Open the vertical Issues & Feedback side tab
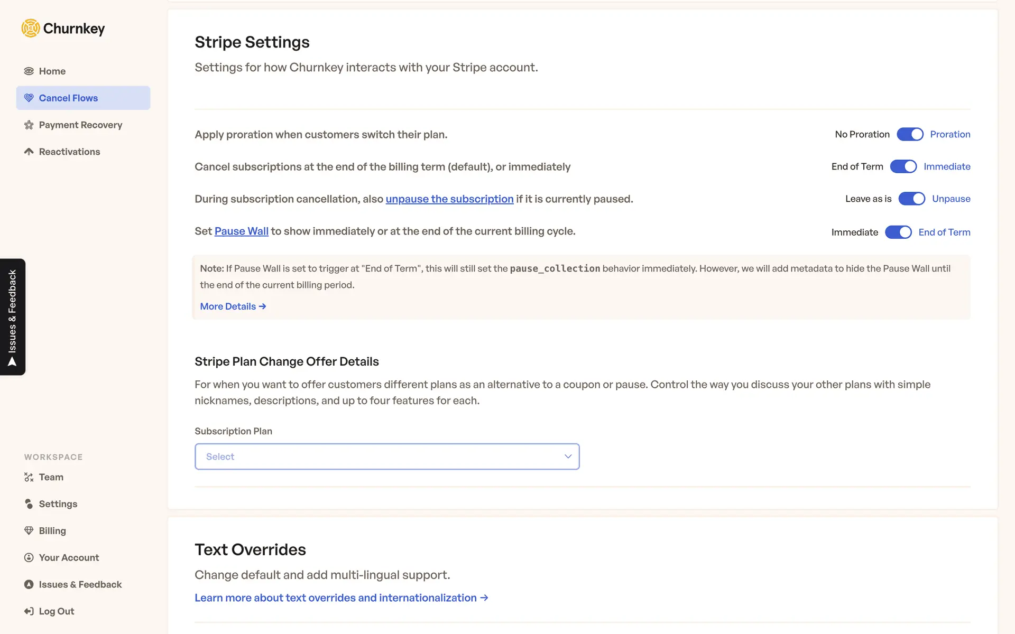Screen dimensions: 1015x634 pos(13,317)
